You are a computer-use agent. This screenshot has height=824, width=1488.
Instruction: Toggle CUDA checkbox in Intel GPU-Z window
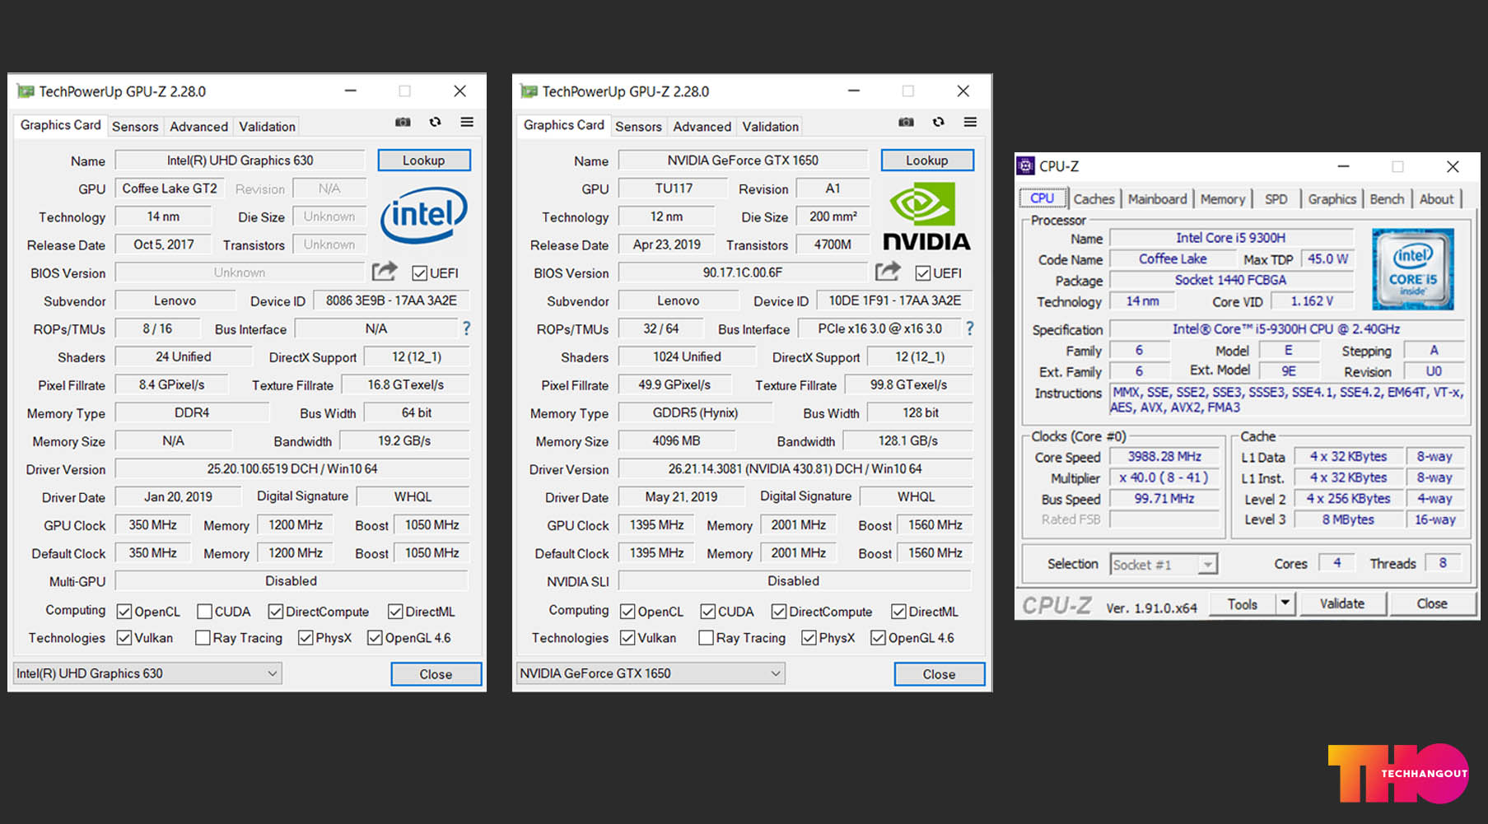click(x=204, y=612)
